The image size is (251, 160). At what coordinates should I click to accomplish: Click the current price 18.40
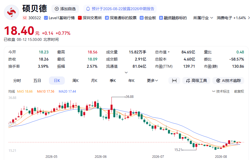pyautogui.click(x=19, y=31)
